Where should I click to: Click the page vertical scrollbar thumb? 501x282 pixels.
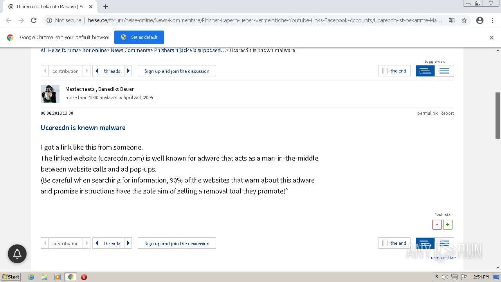coord(498,115)
